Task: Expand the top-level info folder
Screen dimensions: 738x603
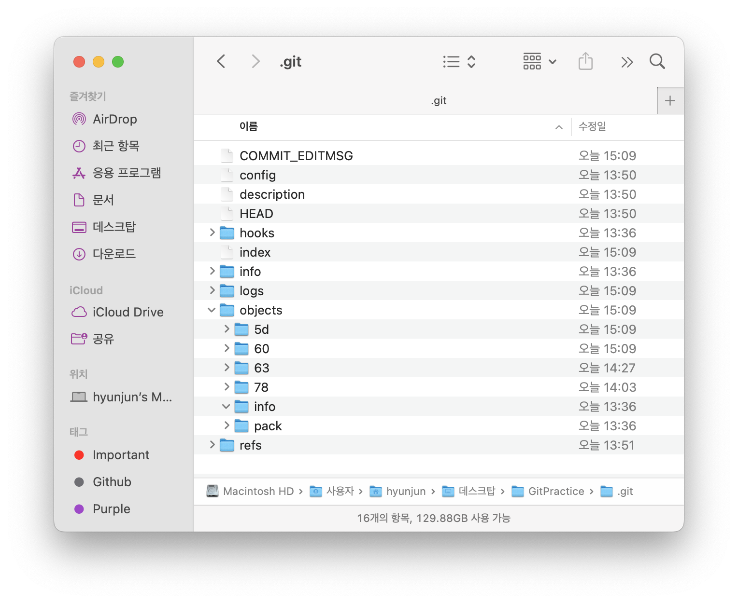Action: [212, 271]
